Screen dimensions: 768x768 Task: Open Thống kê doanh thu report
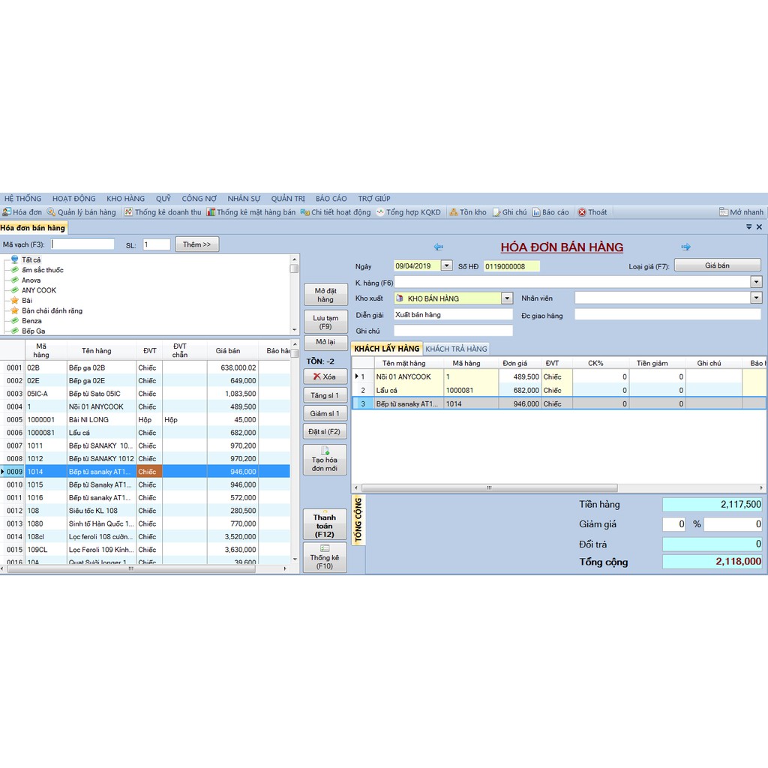pos(162,212)
